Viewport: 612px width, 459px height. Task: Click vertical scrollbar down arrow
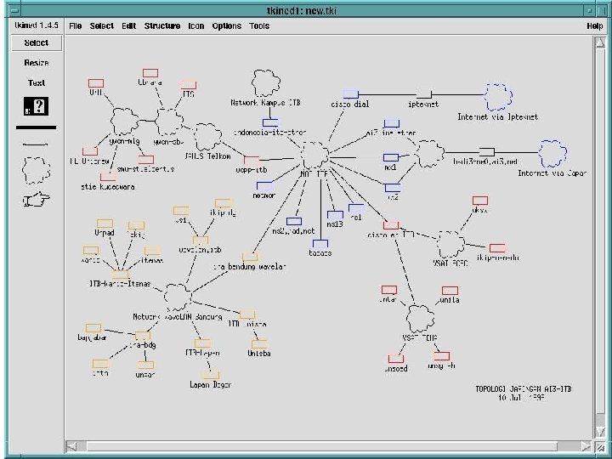pyautogui.click(x=600, y=431)
